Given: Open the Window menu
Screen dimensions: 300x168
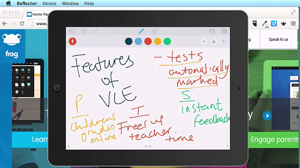Looking at the screenshot, I should (70, 3).
